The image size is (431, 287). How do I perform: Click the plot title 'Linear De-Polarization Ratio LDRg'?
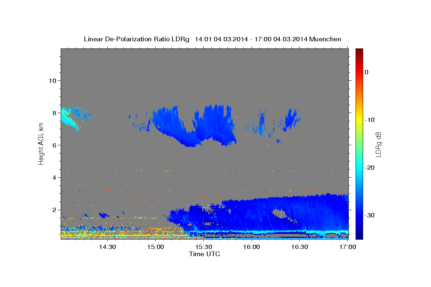tap(136, 39)
